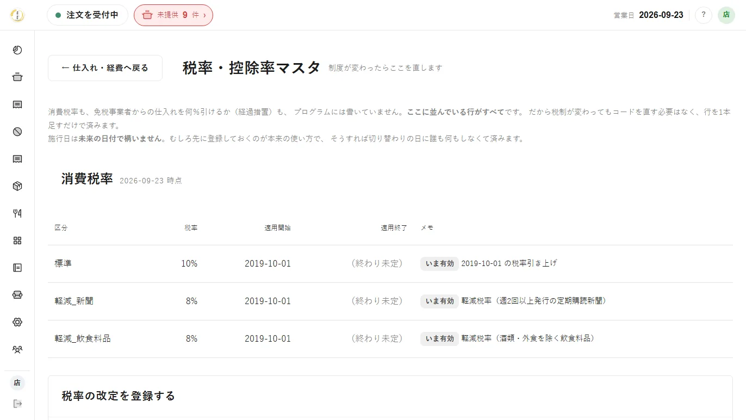The width and height of the screenshot is (746, 420).
Task: Open the fork and knife icon in sidebar
Action: coord(17,213)
